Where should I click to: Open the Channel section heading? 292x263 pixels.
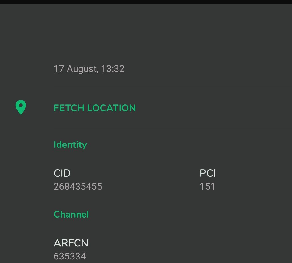click(71, 214)
